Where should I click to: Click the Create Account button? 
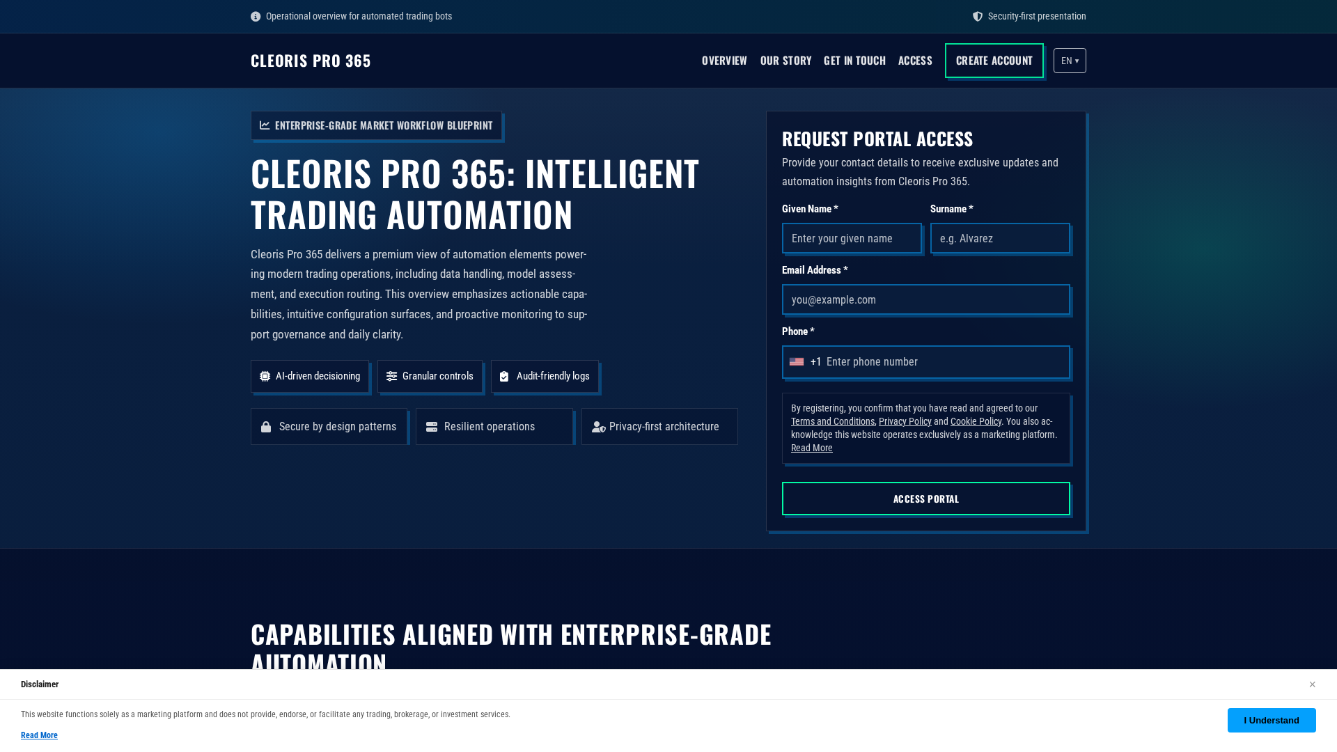[x=994, y=61]
